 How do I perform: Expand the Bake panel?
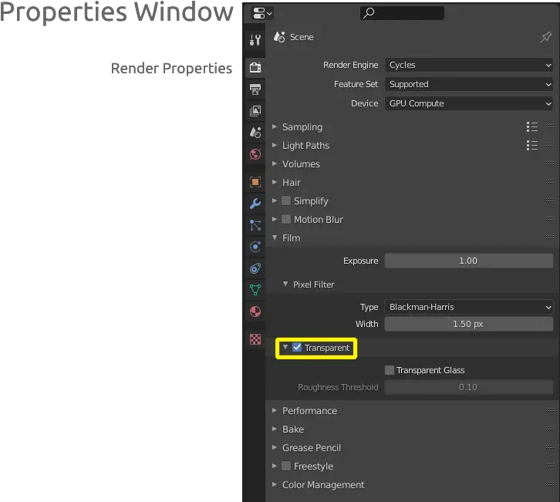coord(275,429)
